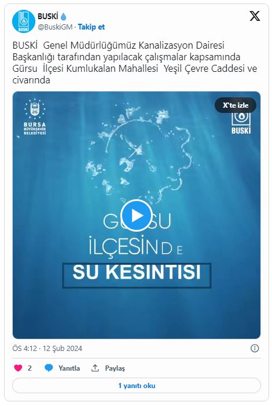This screenshot has width=272, height=406.
Task: Click the blue water drop emoji
Action: click(64, 17)
